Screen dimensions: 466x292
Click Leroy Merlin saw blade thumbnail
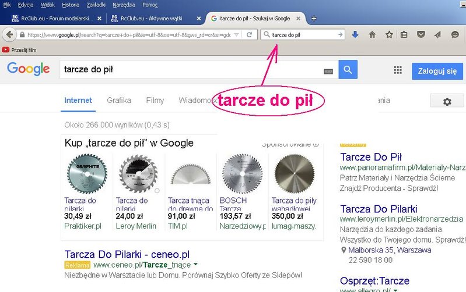[138, 174]
